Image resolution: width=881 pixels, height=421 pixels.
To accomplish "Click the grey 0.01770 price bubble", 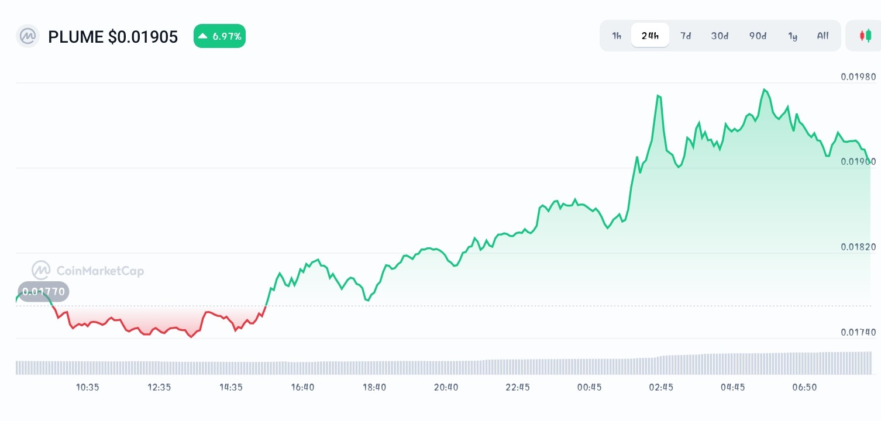I will [44, 291].
